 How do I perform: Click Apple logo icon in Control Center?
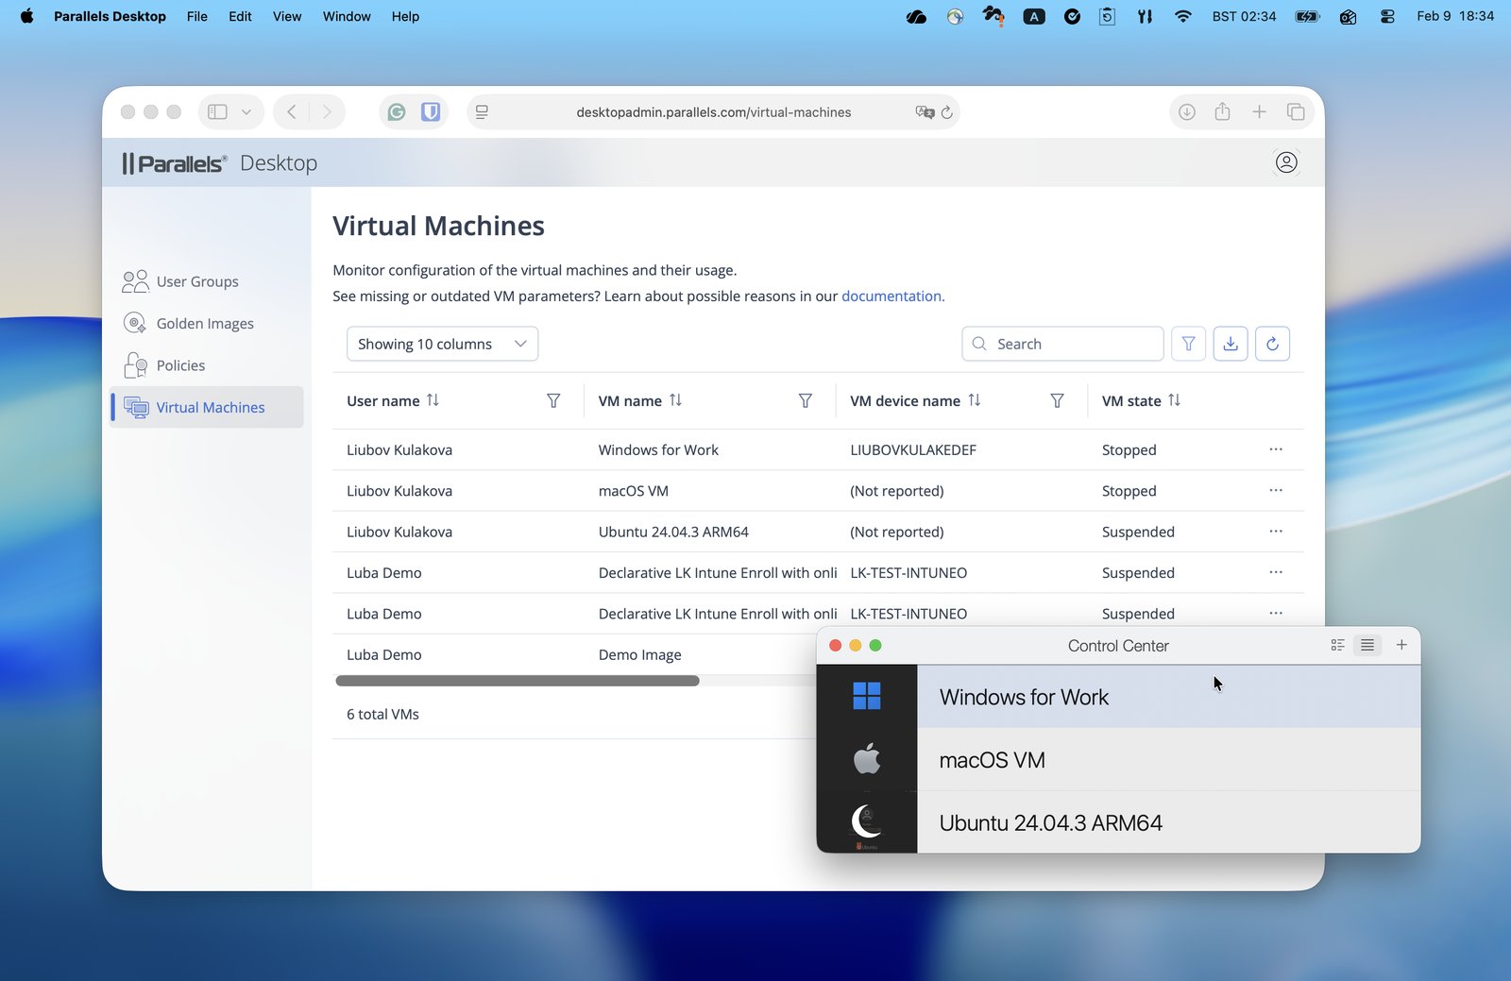click(x=867, y=758)
